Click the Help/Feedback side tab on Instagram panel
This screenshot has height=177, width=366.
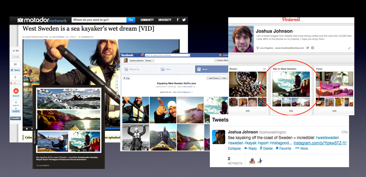(x=35, y=137)
